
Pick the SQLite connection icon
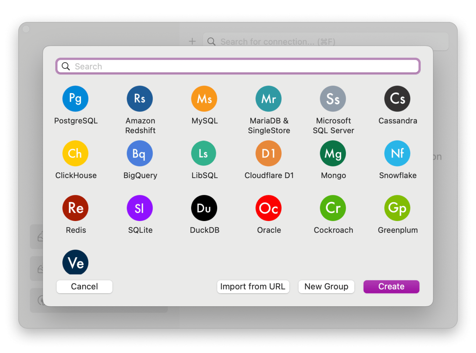click(x=139, y=208)
